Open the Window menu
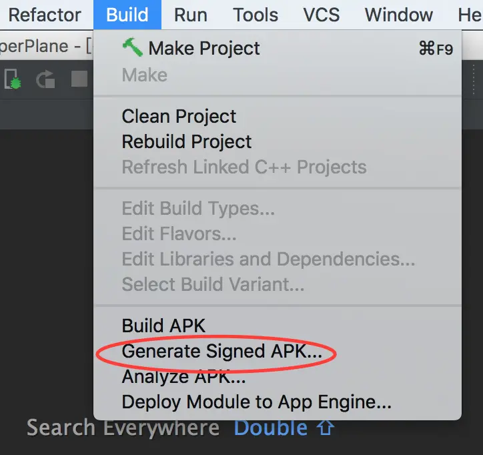 [398, 15]
